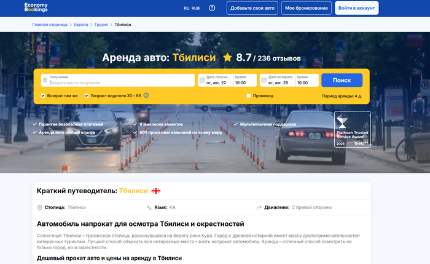Click the 4 миллиона клиентов text
The image size is (430, 264).
pyautogui.click(x=161, y=124)
